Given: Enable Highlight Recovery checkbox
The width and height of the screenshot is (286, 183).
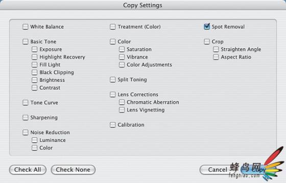Looking at the screenshot, I should click(x=35, y=57).
